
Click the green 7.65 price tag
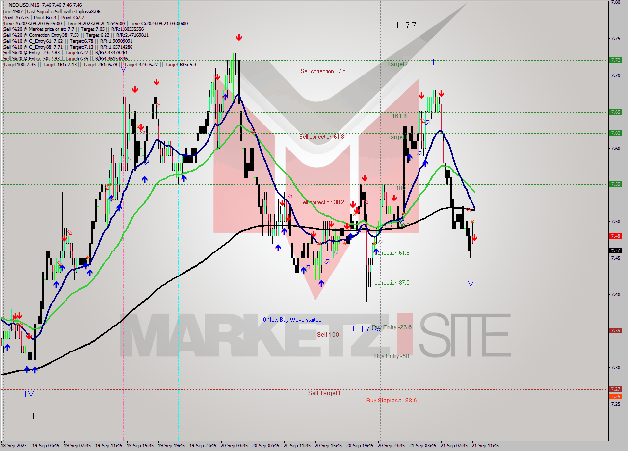615,112
